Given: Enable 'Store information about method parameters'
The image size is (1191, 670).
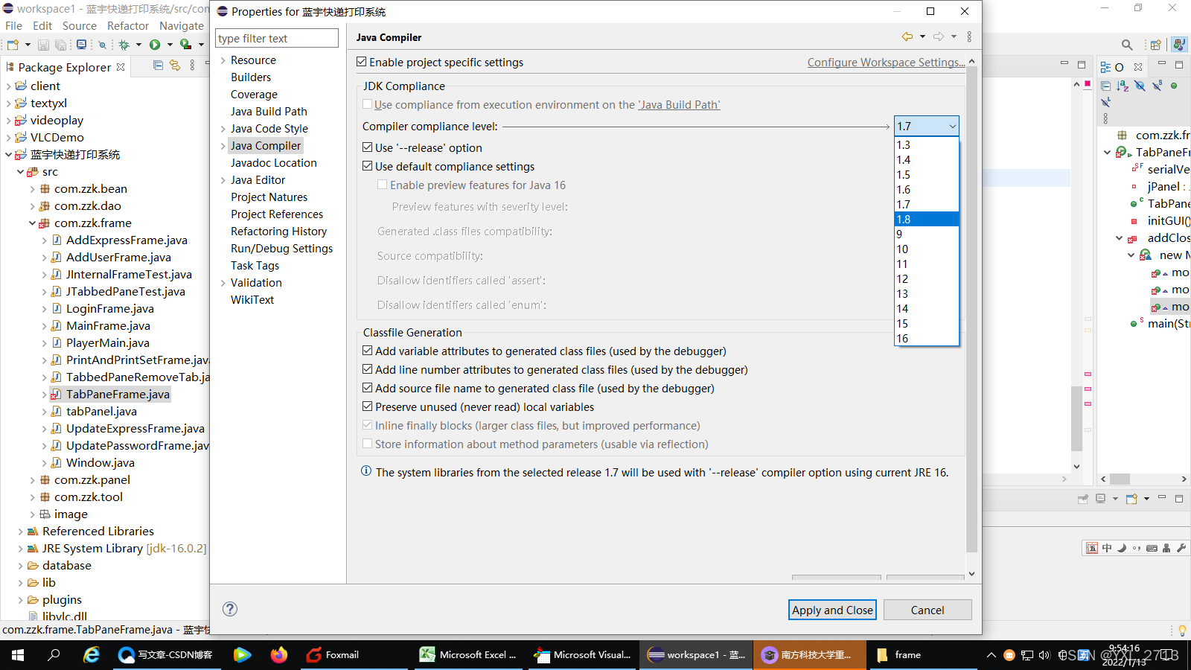Looking at the screenshot, I should pos(367,444).
